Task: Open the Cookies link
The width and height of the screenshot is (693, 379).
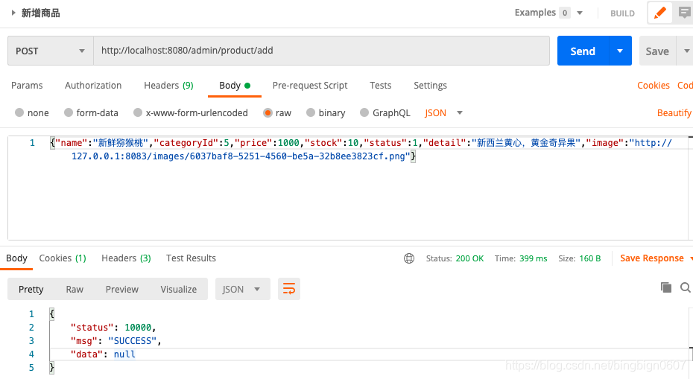Action: (654, 85)
